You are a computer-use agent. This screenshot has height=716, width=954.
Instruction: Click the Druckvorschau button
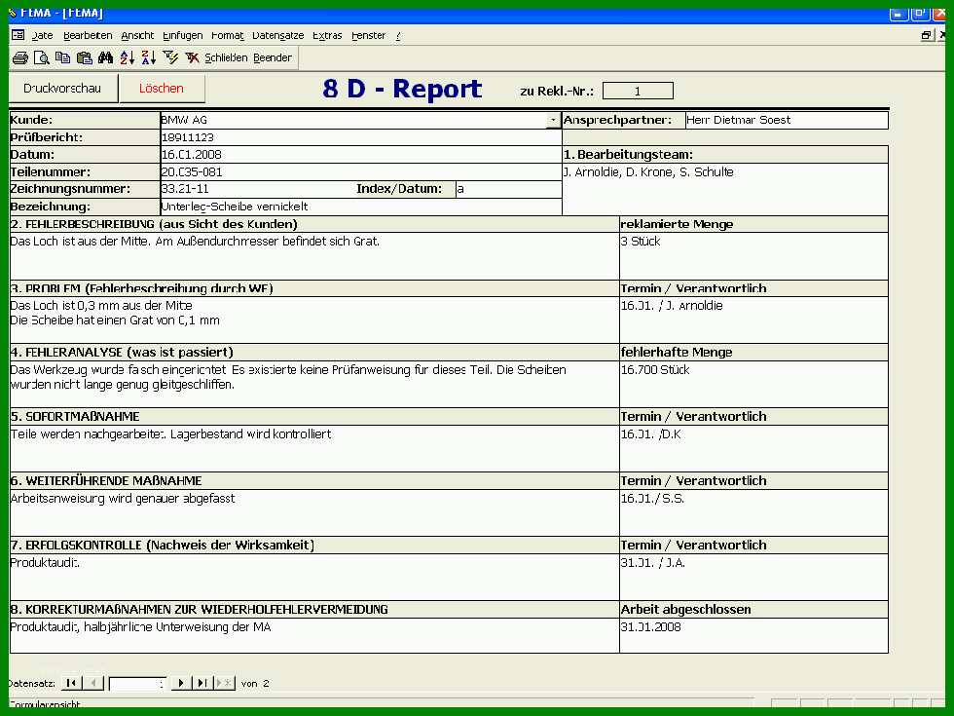click(62, 89)
